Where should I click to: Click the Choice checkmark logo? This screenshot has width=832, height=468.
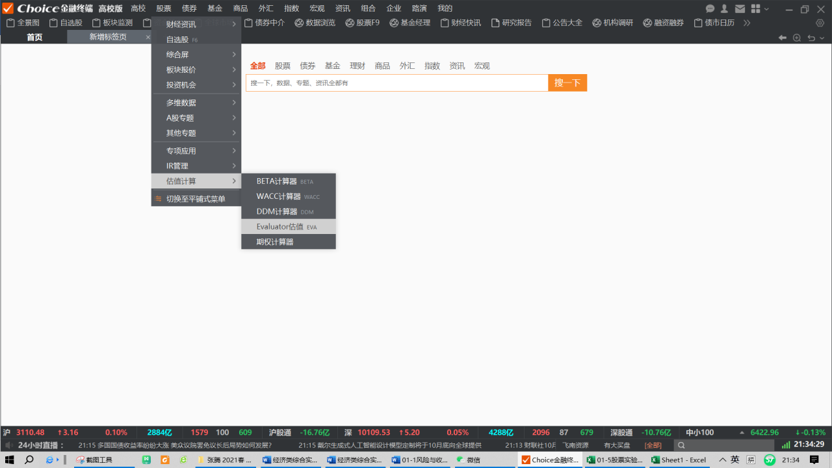[x=8, y=8]
